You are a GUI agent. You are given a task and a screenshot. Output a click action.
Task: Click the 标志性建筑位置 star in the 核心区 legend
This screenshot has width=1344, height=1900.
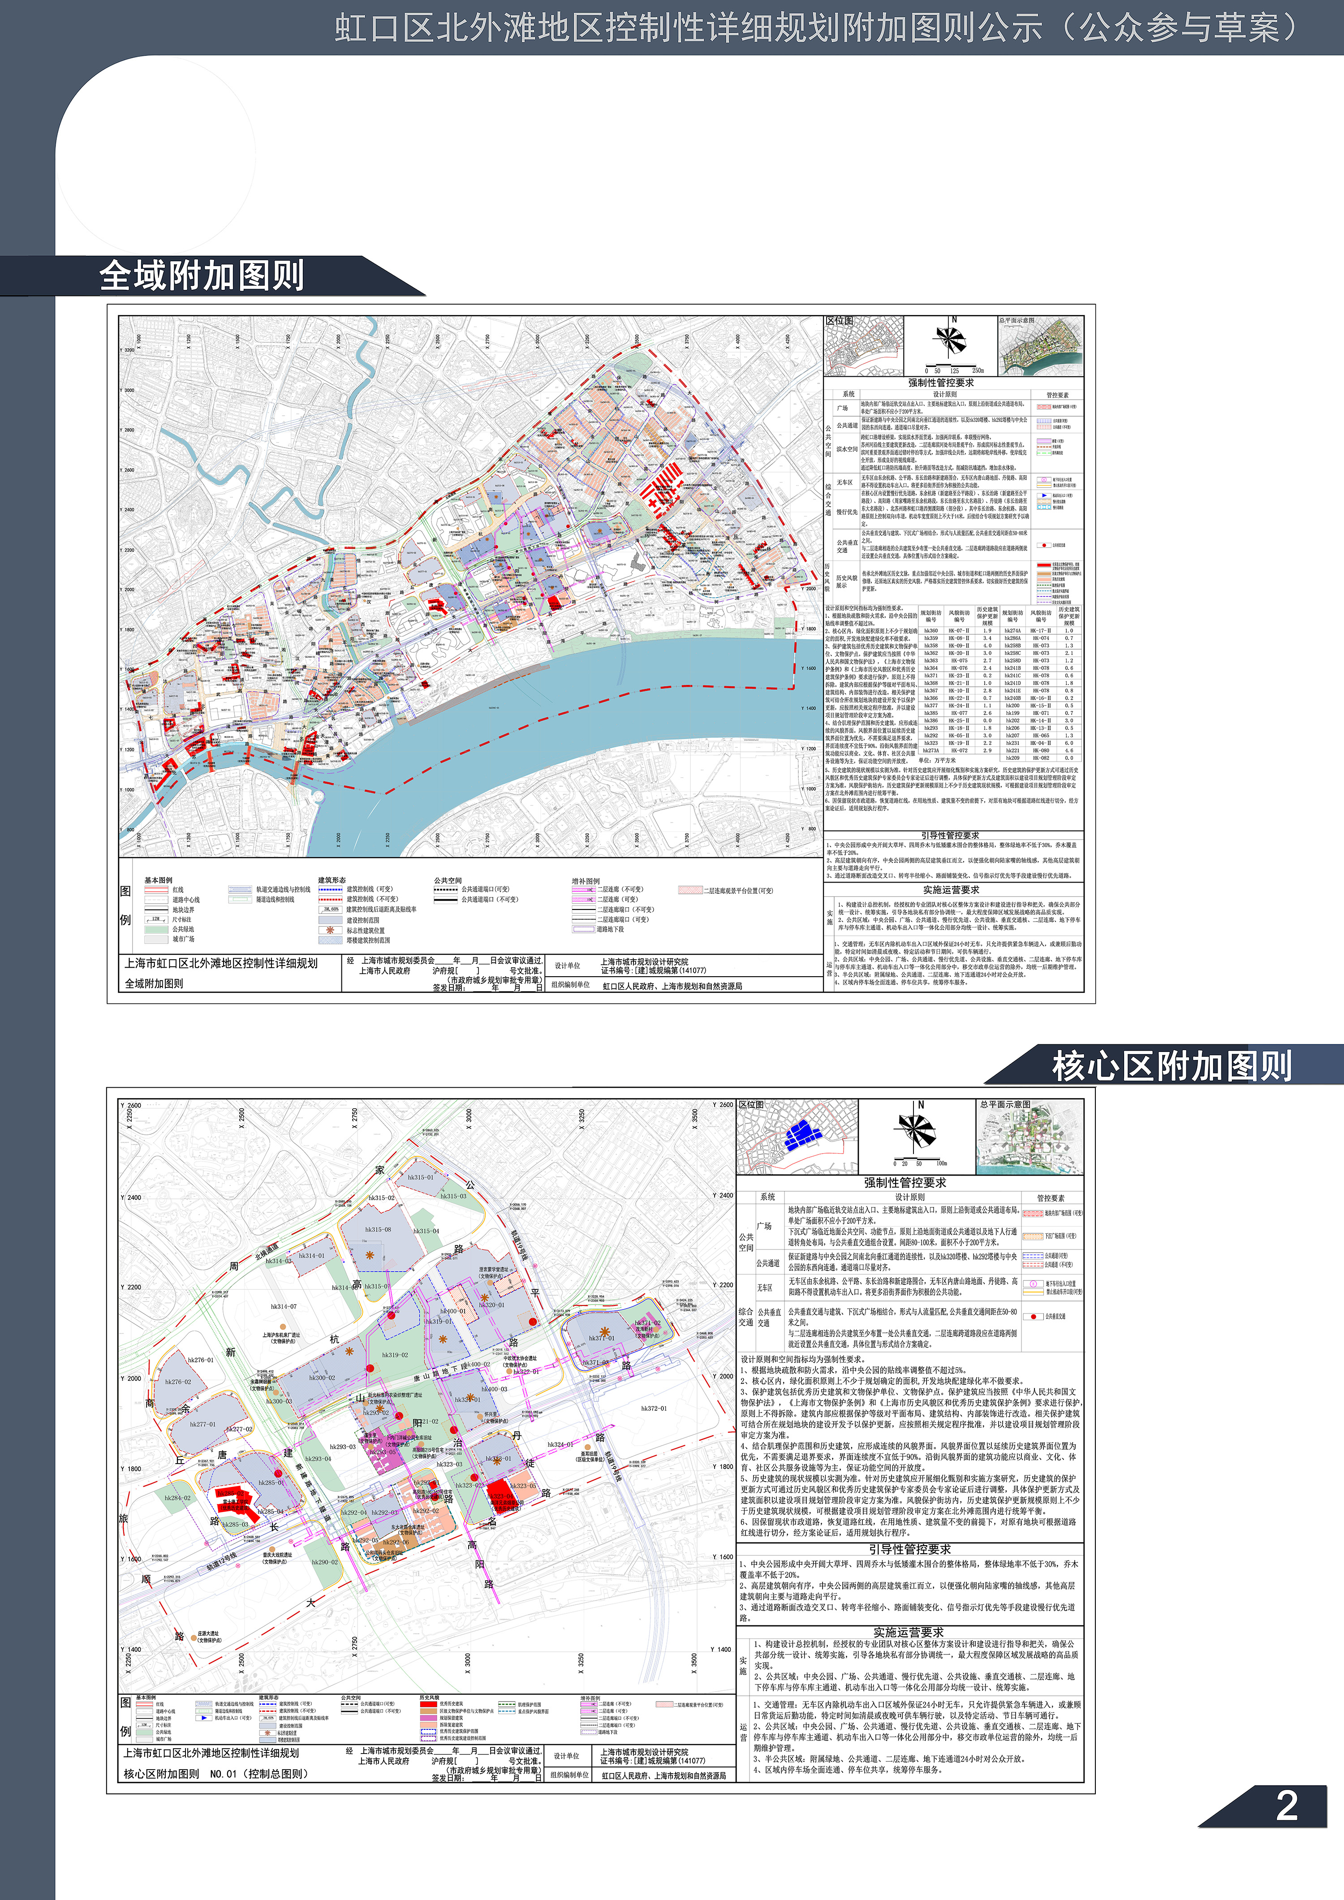(x=268, y=1733)
